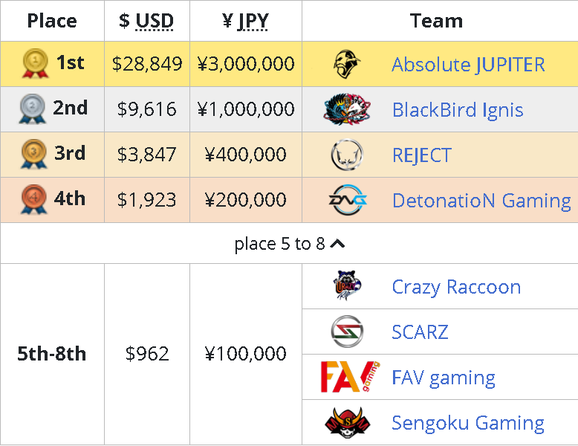Click the SCARZ team logo
Viewport: 578px width, 446px height.
[346, 332]
